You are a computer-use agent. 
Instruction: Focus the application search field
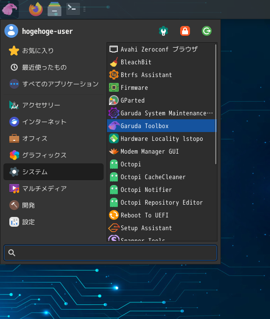click(110, 253)
